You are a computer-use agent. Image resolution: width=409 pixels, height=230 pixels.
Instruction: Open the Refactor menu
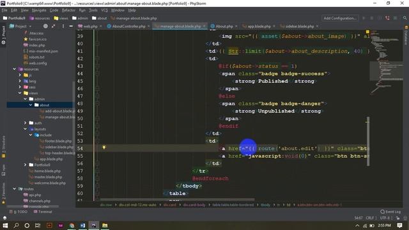click(68, 10)
